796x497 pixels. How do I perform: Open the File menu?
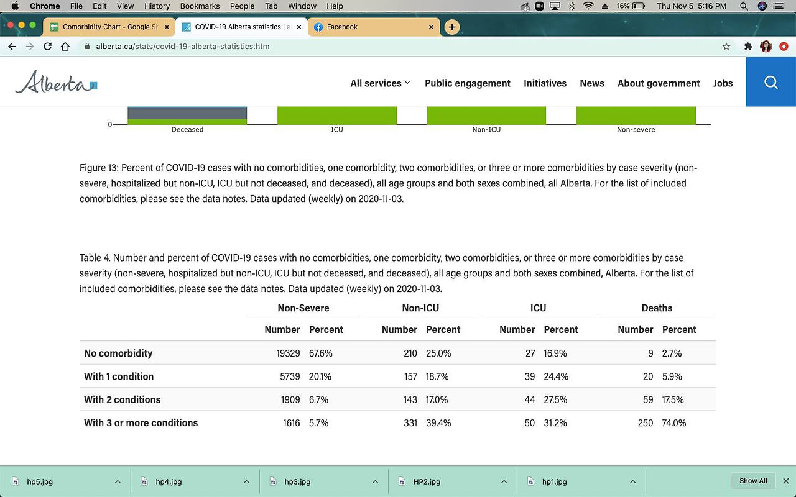76,6
